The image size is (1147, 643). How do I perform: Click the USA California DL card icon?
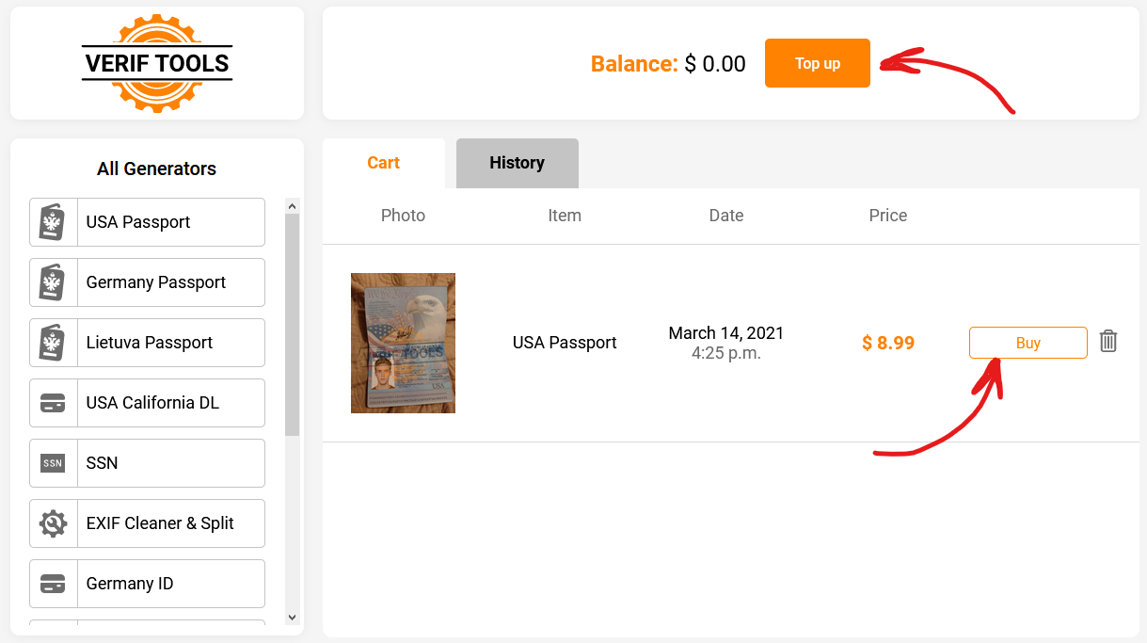click(53, 403)
